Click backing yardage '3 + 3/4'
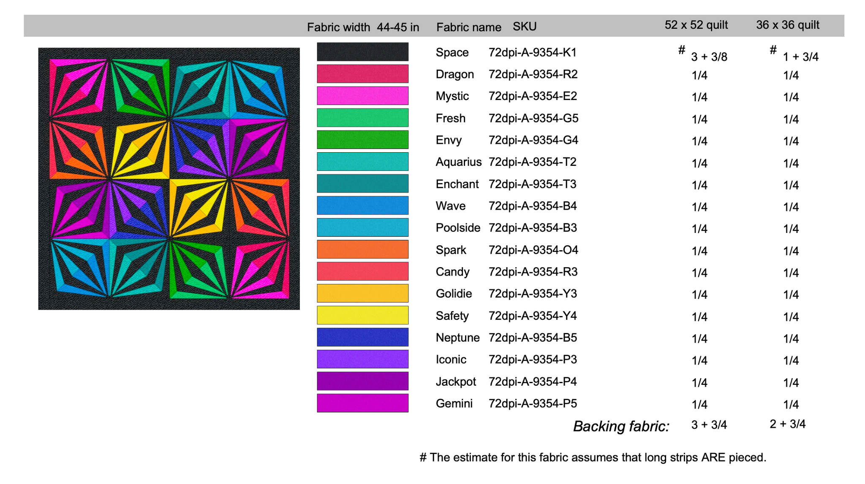This screenshot has height=484, width=865. 709,425
